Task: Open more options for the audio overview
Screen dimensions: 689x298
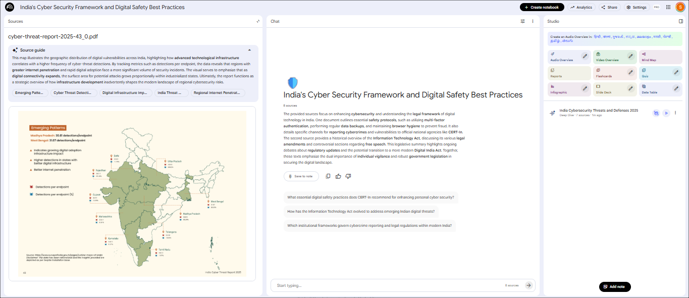Action: click(675, 113)
